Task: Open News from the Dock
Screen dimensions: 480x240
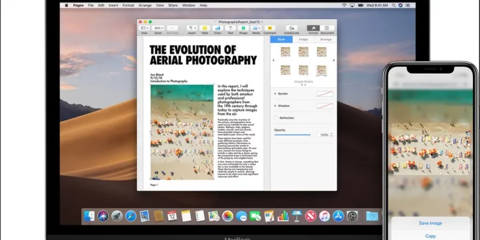Action: (310, 216)
